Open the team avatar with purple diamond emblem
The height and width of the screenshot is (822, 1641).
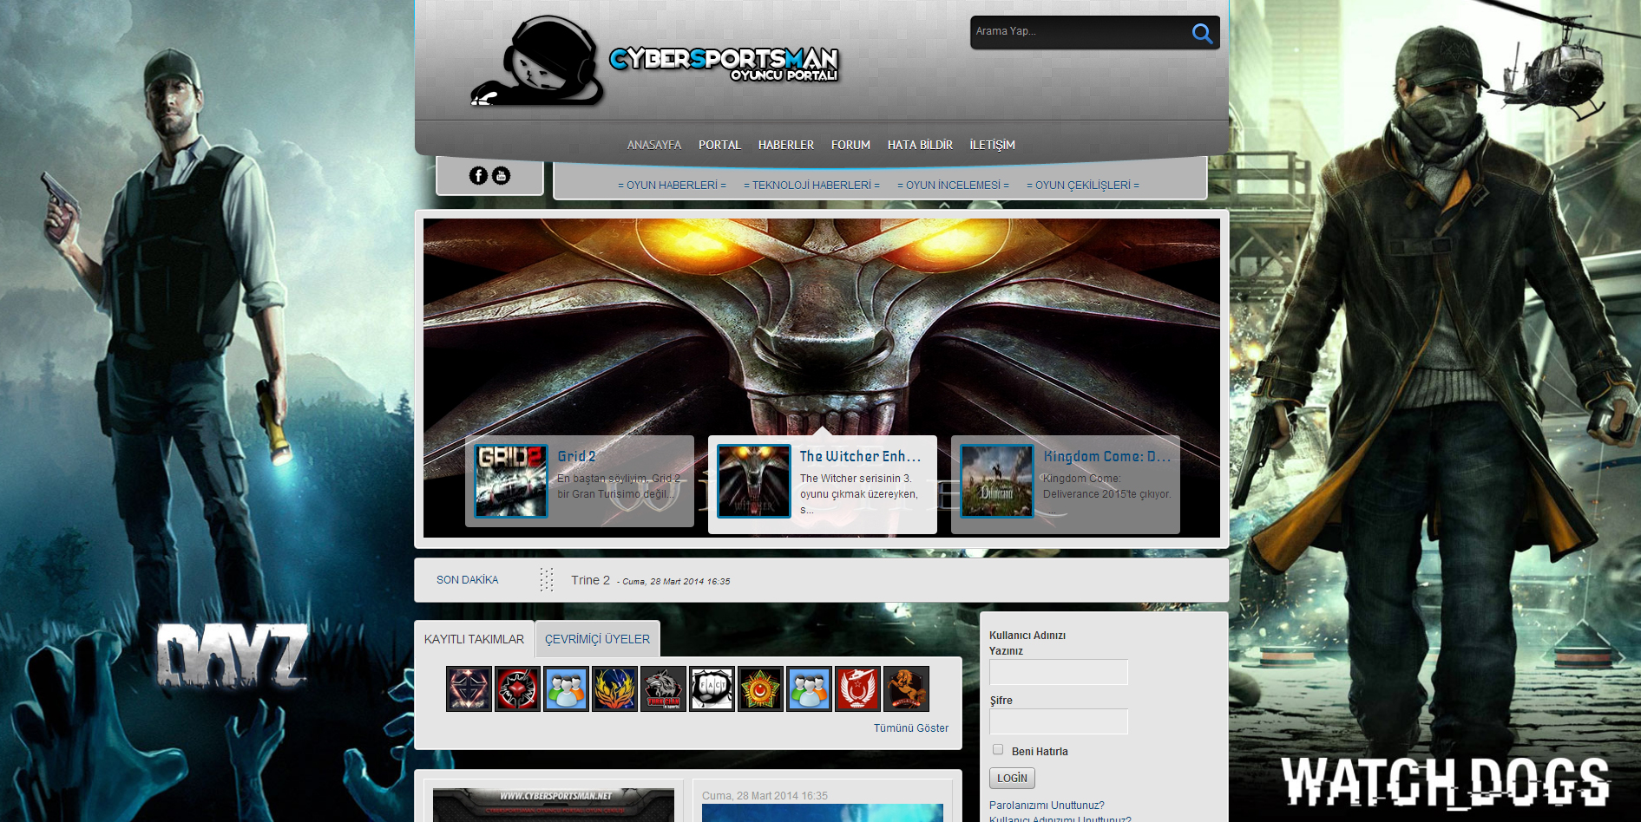[469, 689]
